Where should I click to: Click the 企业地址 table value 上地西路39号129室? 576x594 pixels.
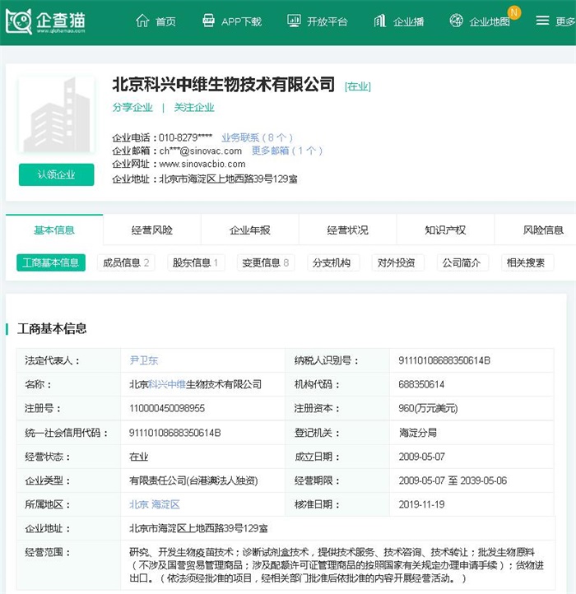point(198,528)
